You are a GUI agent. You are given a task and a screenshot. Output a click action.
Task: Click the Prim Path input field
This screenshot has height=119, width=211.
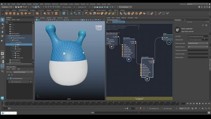198,36
